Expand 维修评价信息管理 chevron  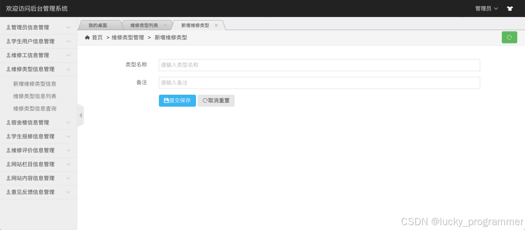coord(69,150)
